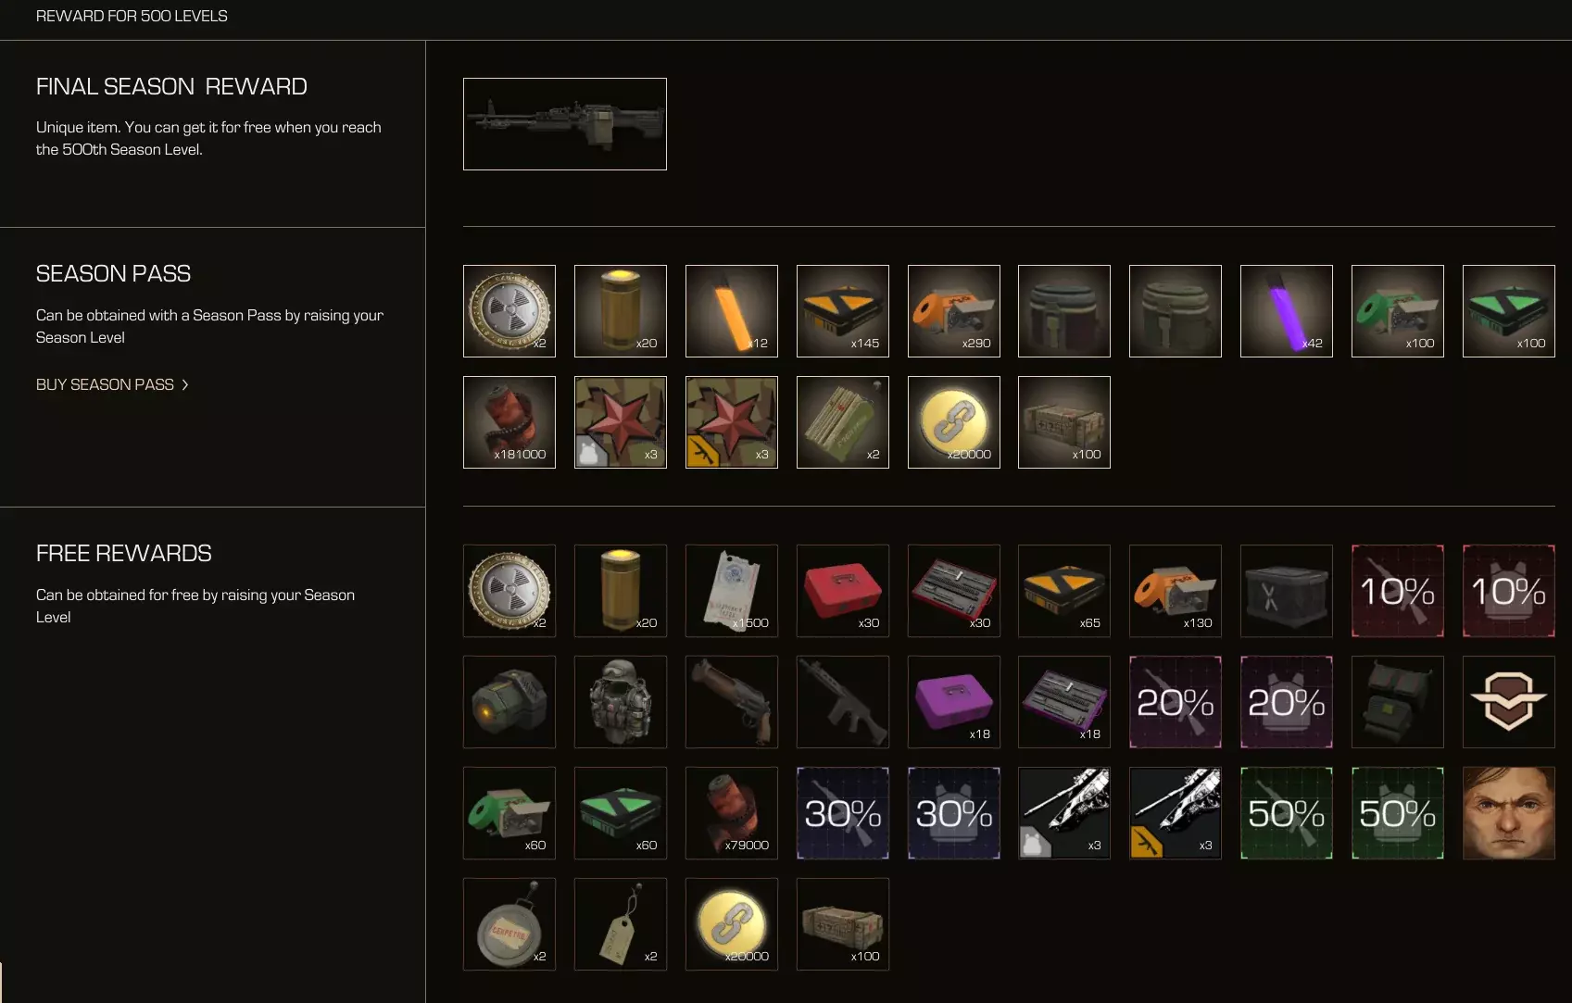Image resolution: width=1572 pixels, height=1003 pixels.
Task: Select the price tag x2 free reward
Action: point(621,924)
